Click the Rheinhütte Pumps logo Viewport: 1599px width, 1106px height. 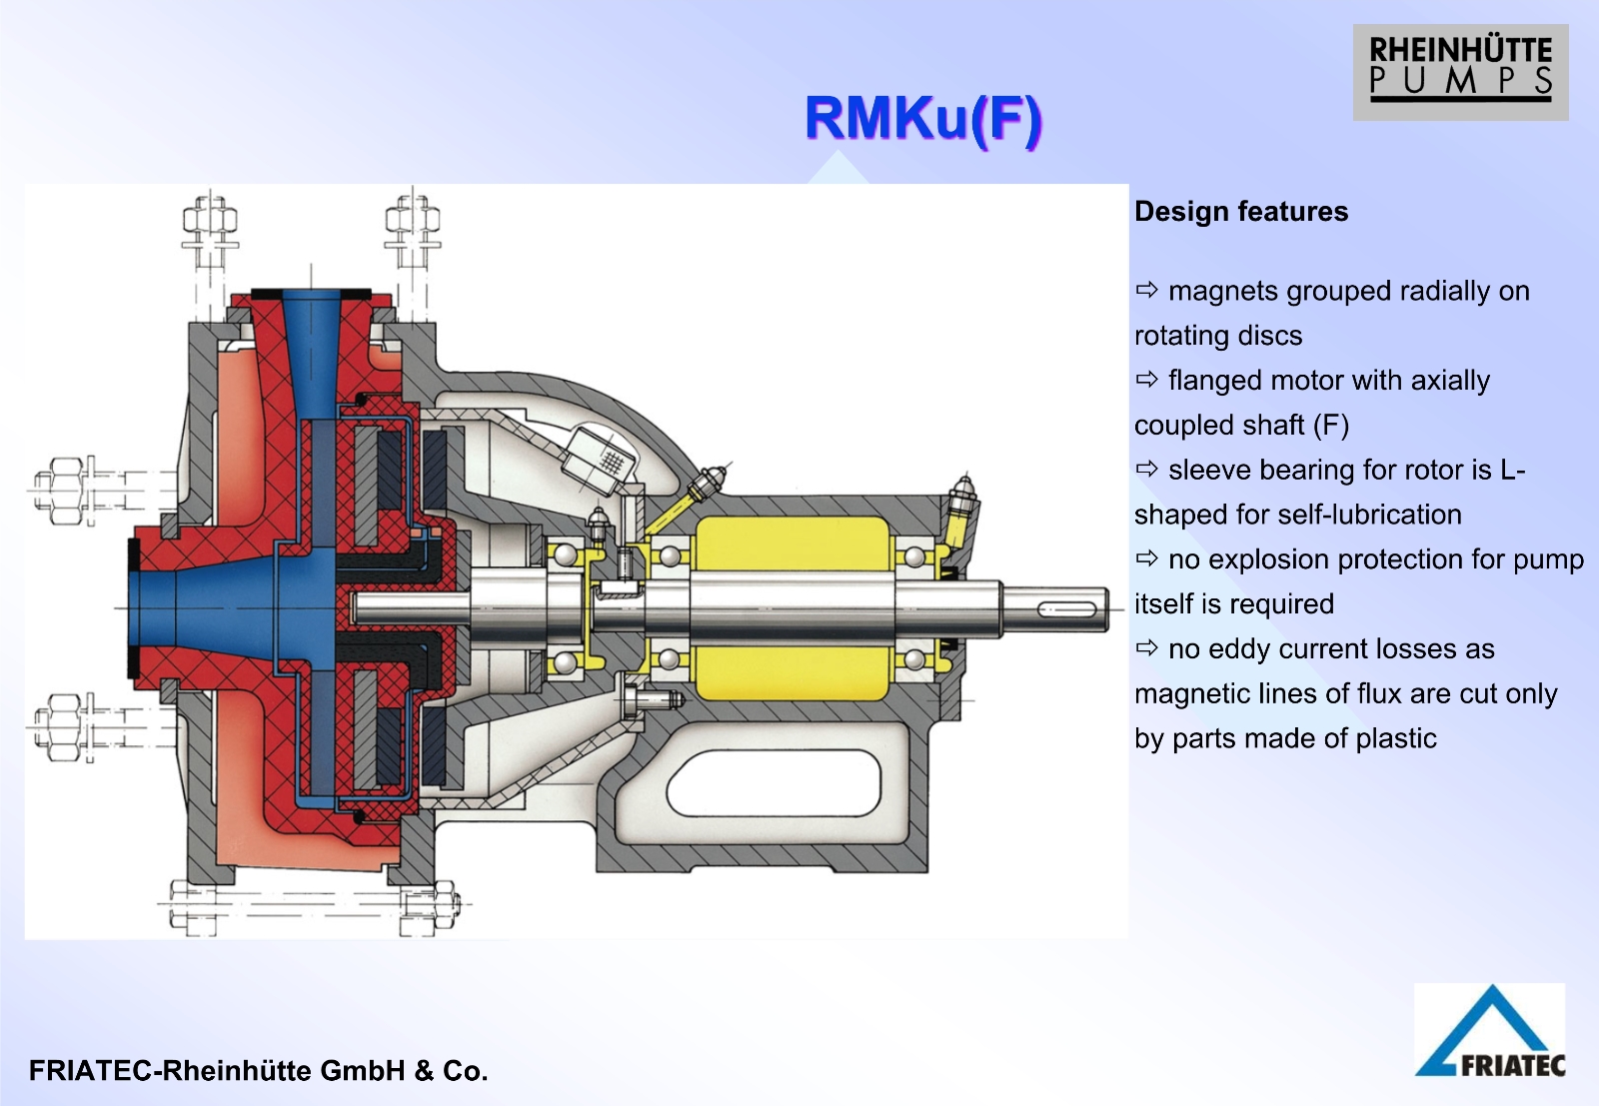[x=1460, y=72]
